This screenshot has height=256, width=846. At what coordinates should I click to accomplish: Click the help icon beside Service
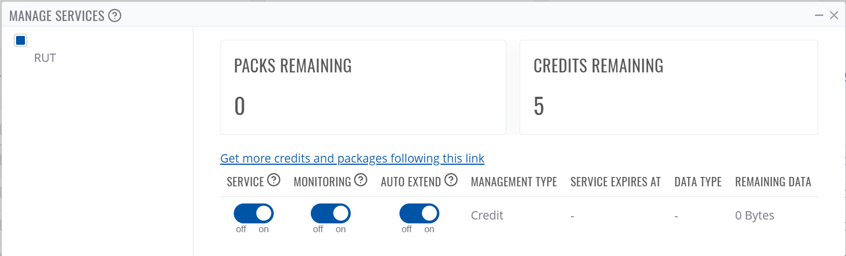274,180
